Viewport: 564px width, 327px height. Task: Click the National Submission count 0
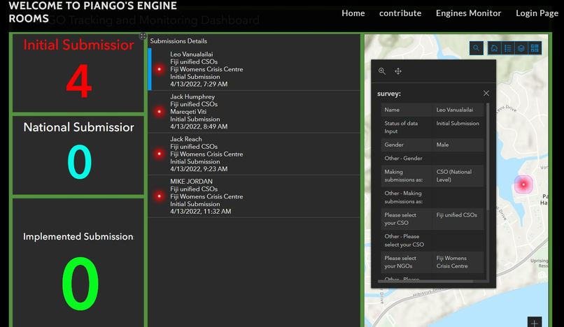click(x=80, y=161)
